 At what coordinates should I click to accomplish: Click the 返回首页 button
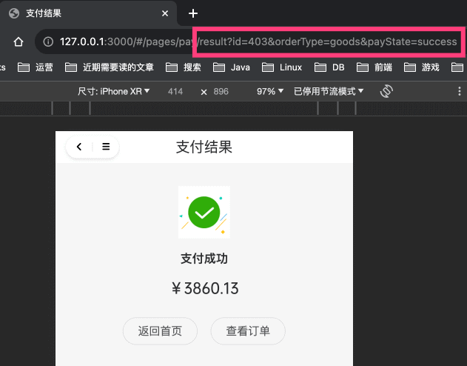point(160,331)
